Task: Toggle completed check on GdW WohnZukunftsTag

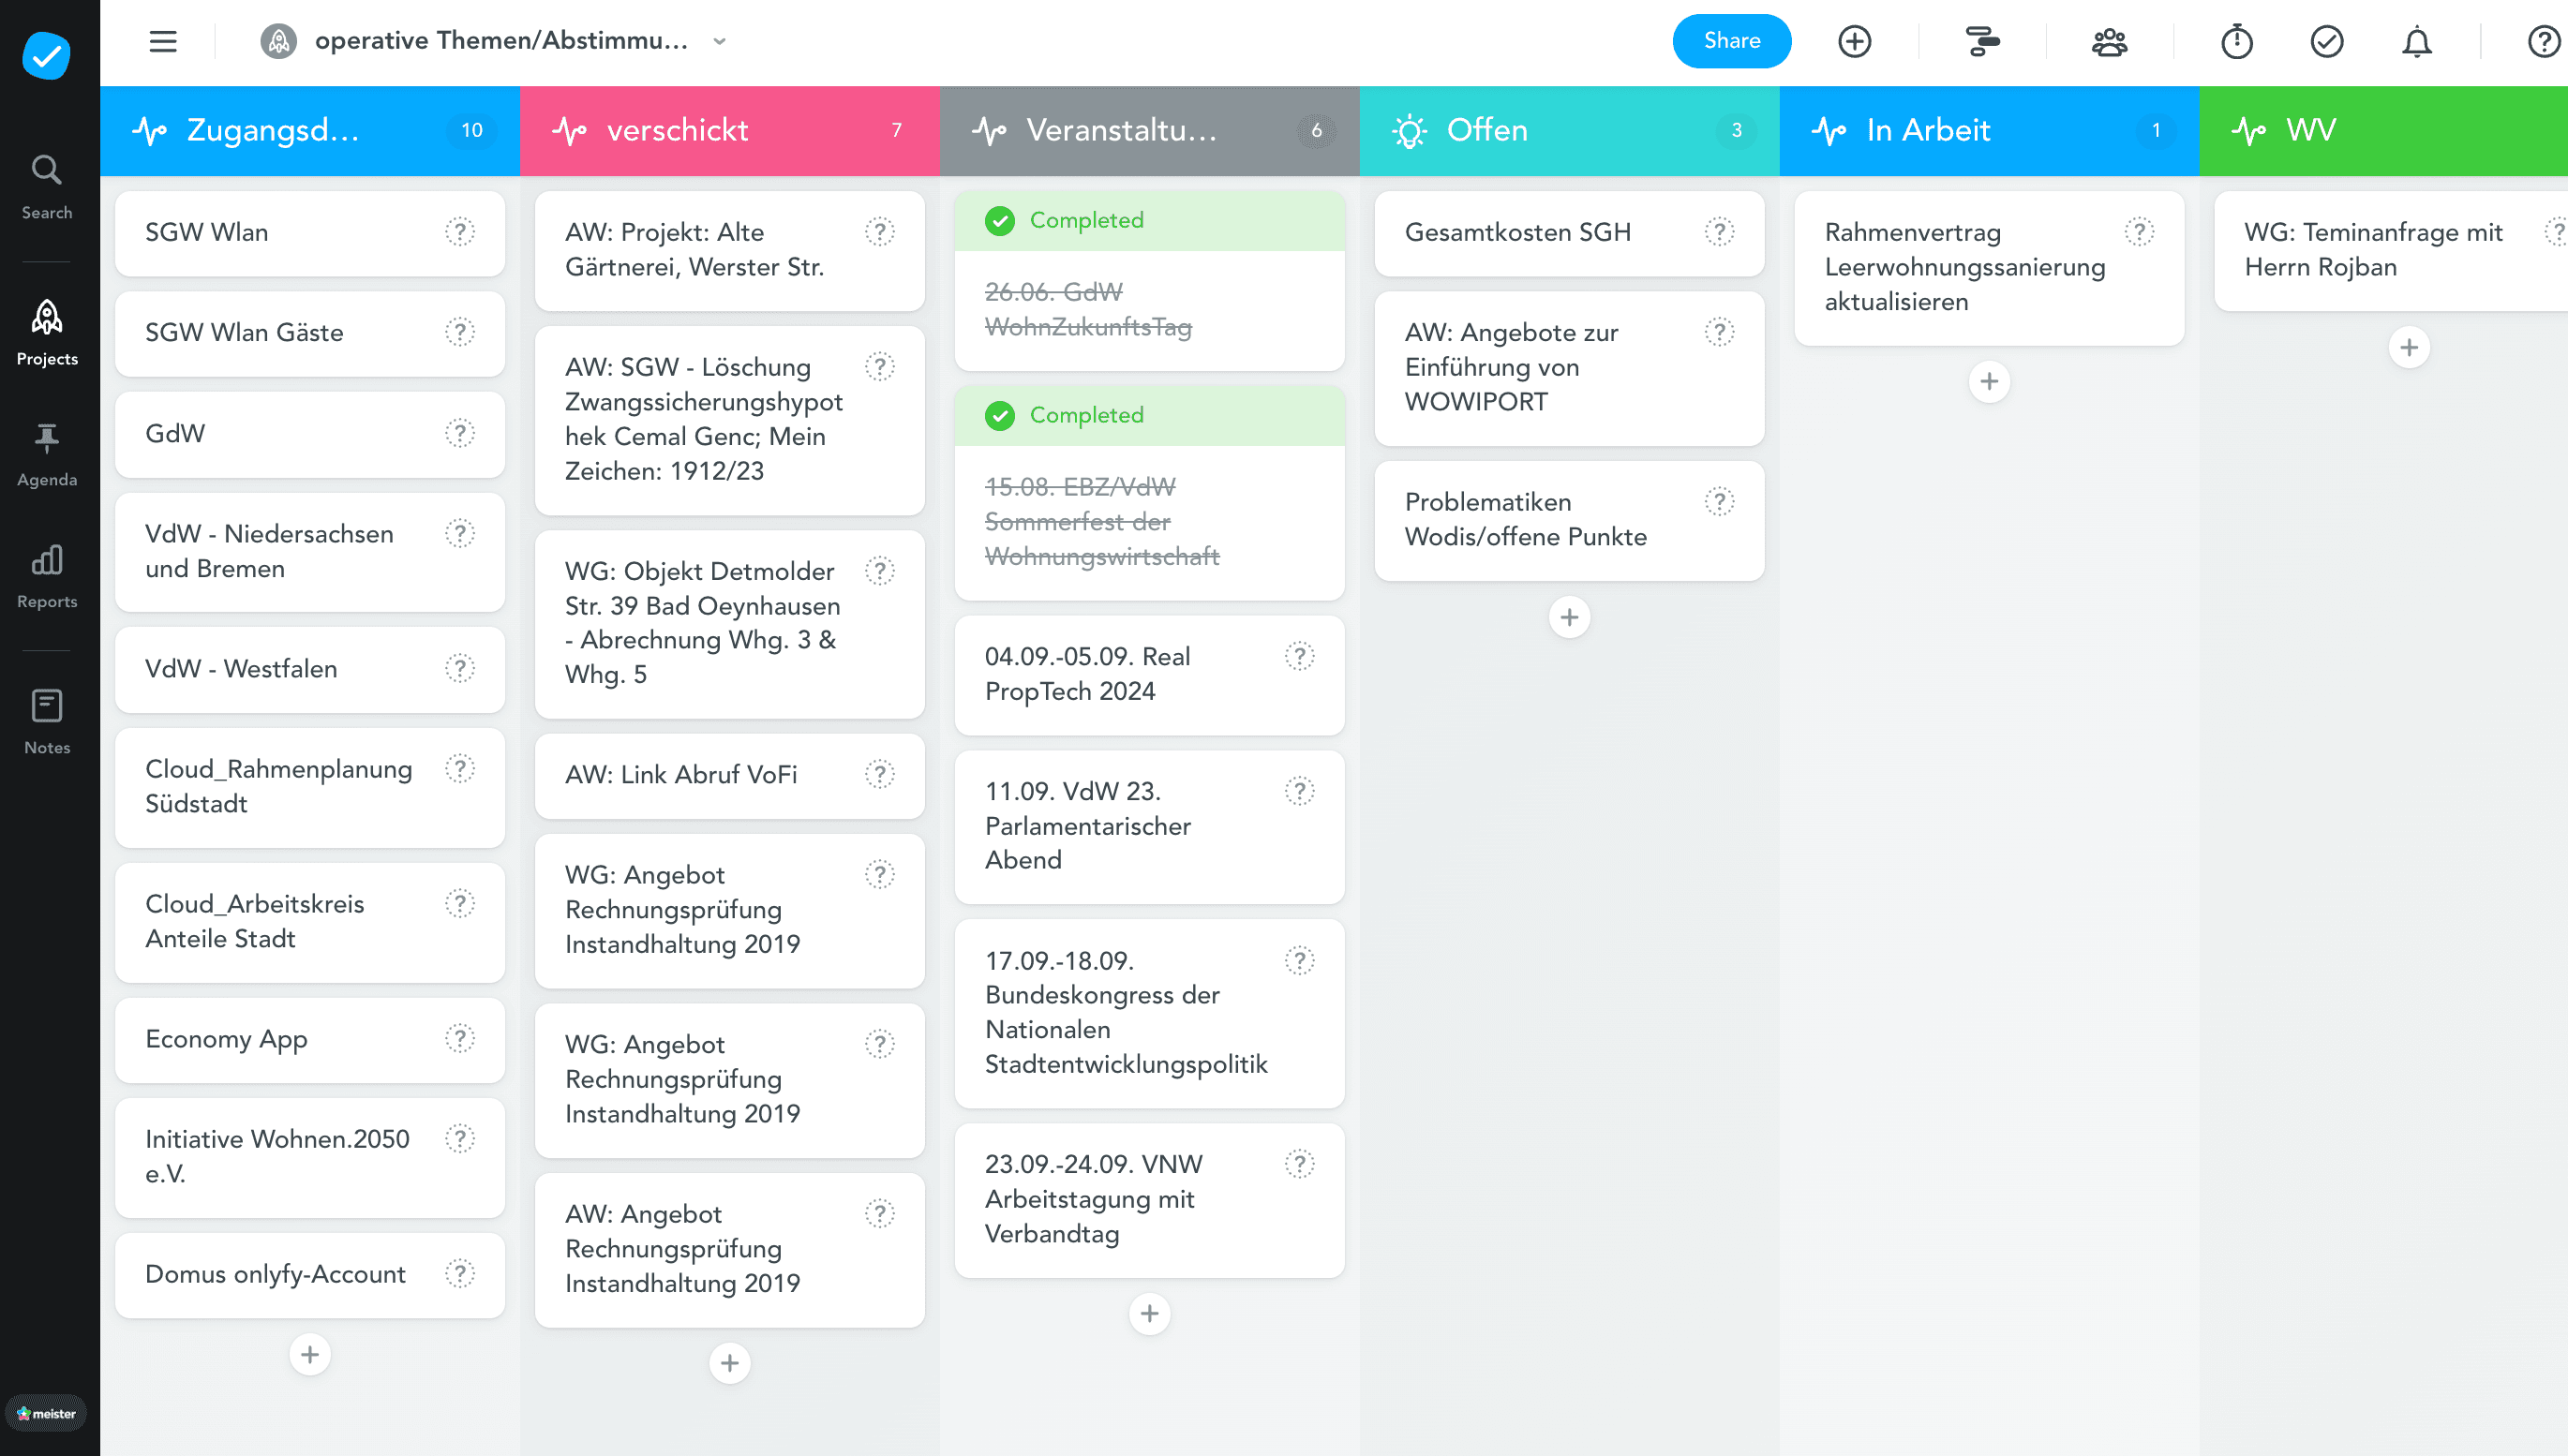Action: tap(999, 221)
